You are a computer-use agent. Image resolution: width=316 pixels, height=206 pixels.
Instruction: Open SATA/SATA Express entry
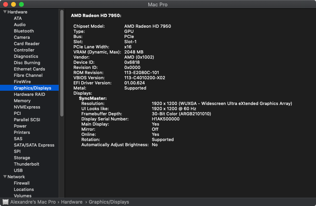tap(34, 145)
